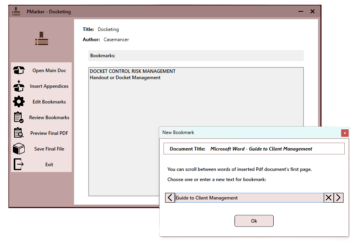
Task: Clear bookmark text with the X button
Action: pos(329,198)
